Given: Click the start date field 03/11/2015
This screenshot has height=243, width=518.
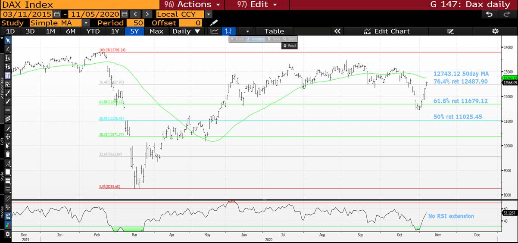Looking at the screenshot, I should coord(28,14).
